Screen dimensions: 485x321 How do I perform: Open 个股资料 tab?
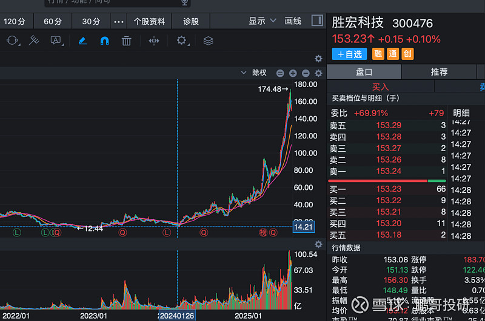149,22
